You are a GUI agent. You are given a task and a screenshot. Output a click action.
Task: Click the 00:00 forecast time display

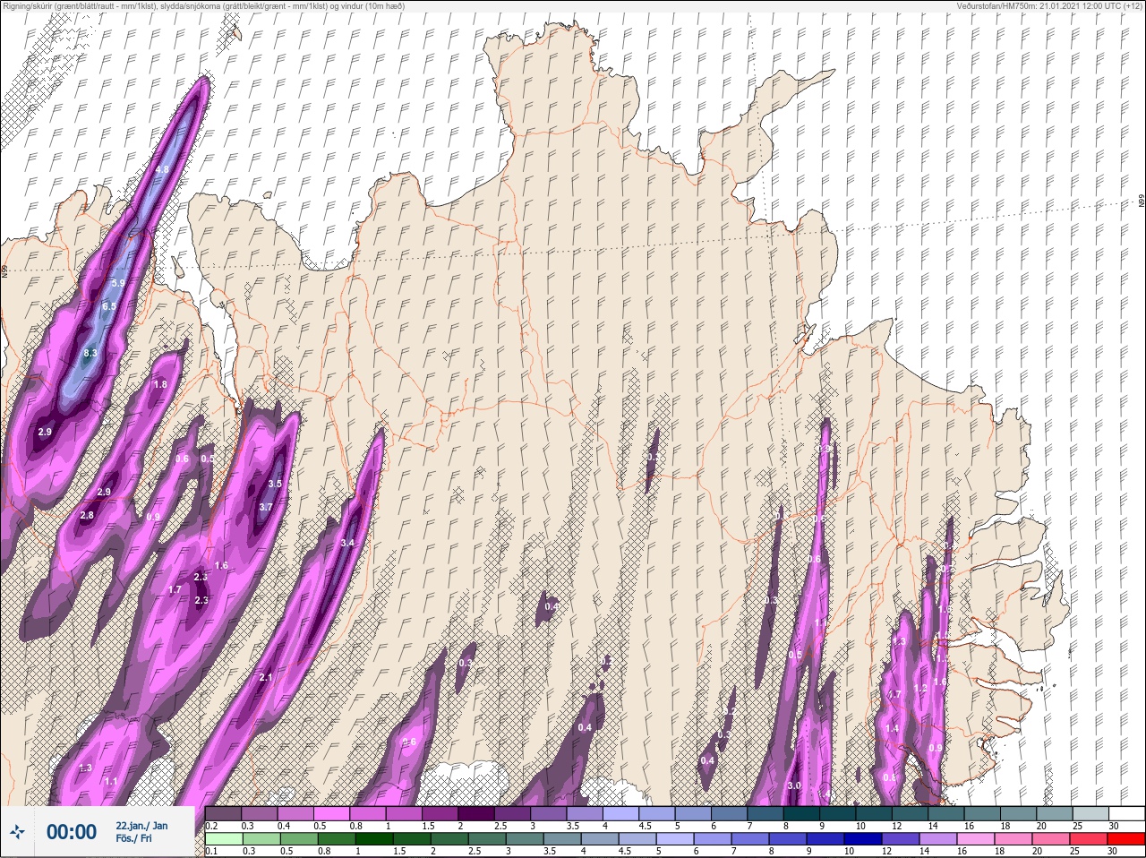pyautogui.click(x=72, y=832)
